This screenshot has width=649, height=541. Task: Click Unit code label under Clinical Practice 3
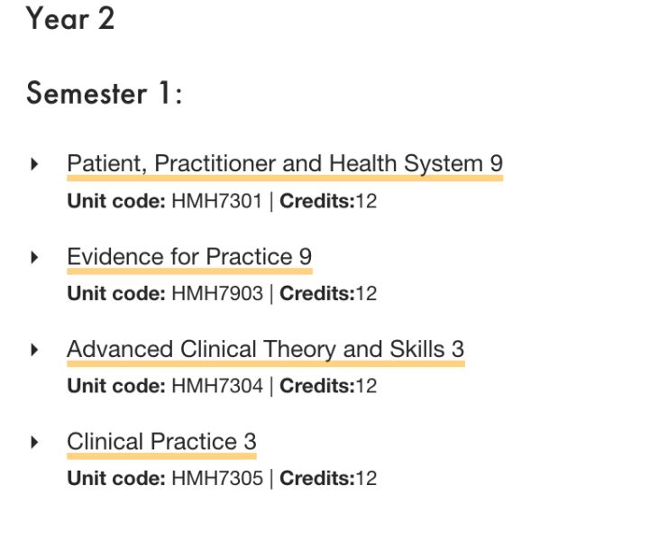coord(116,479)
